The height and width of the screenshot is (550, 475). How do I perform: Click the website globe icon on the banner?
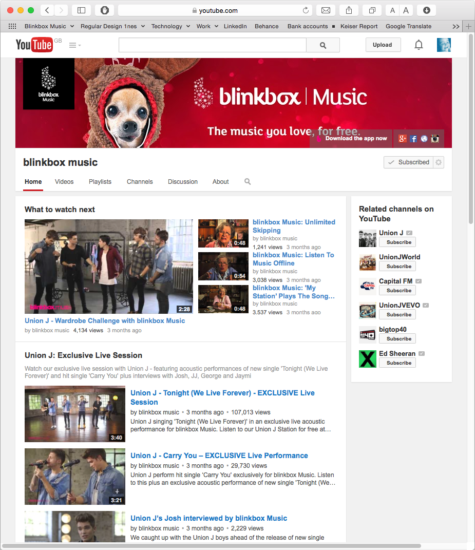[424, 139]
